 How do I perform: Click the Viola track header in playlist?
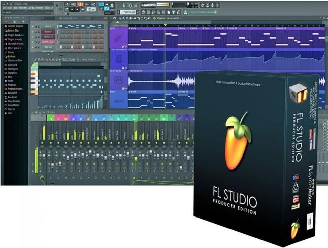point(119,38)
